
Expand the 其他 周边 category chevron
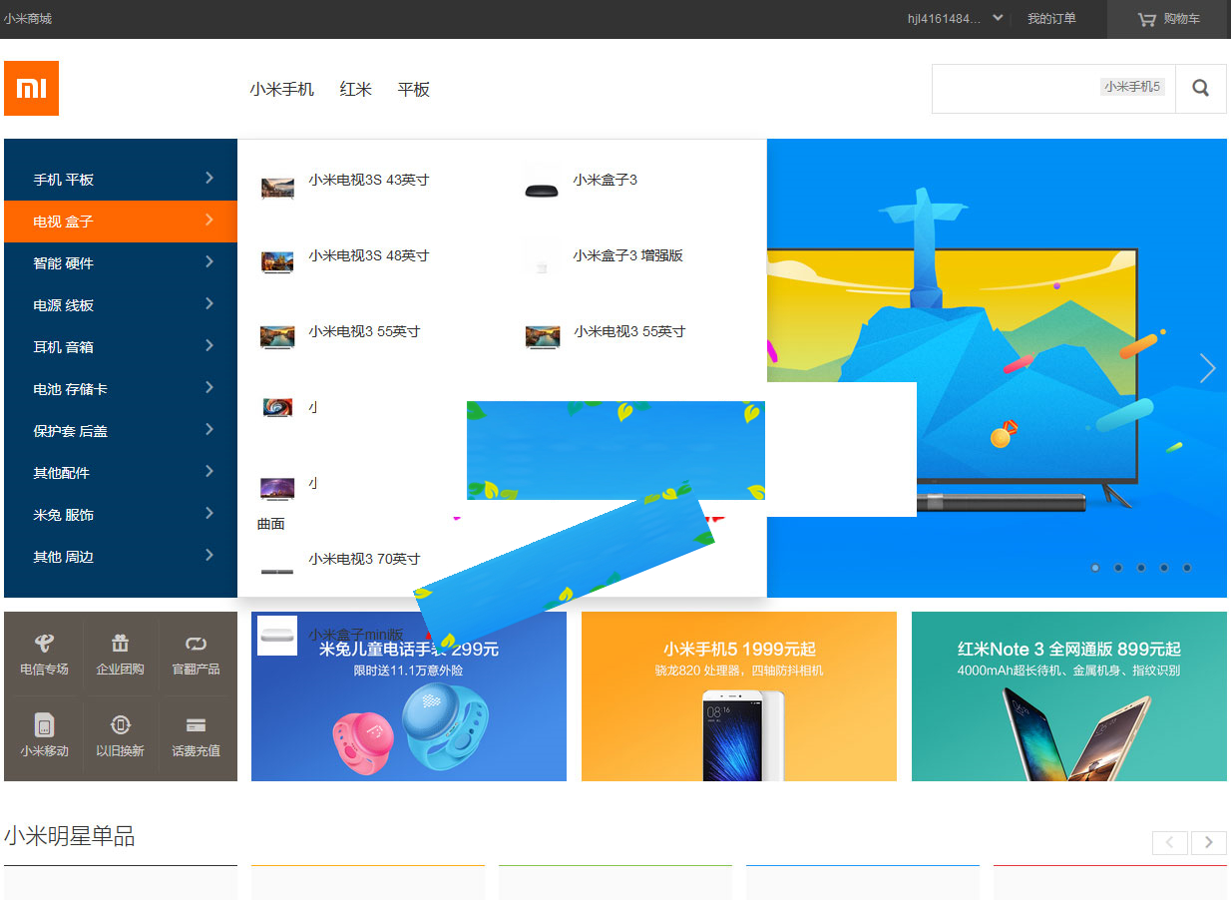point(209,556)
